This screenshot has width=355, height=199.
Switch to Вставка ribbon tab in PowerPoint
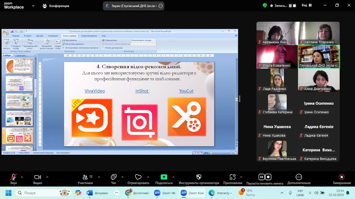point(28,36)
